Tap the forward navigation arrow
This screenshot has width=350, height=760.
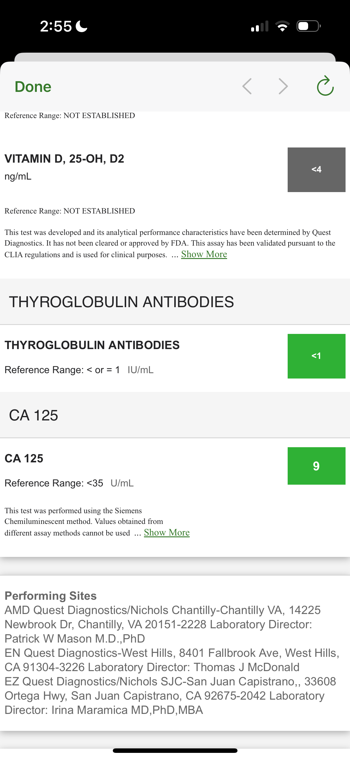(283, 87)
